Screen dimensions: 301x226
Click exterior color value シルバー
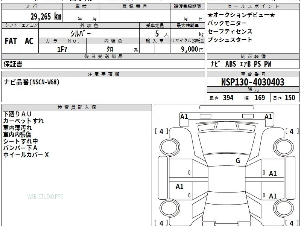tap(81, 34)
